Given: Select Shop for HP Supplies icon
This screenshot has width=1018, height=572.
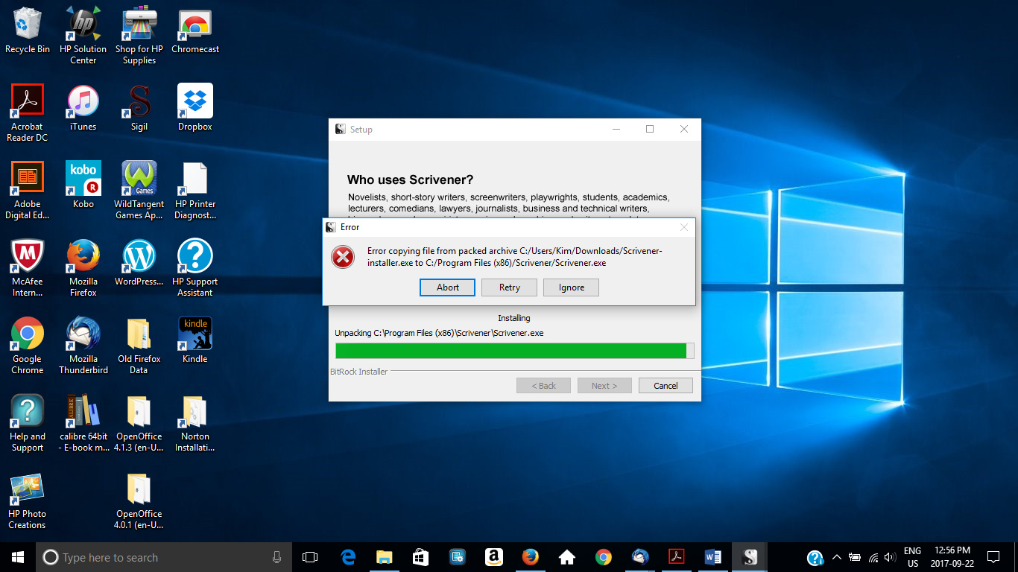Looking at the screenshot, I should click(139, 36).
